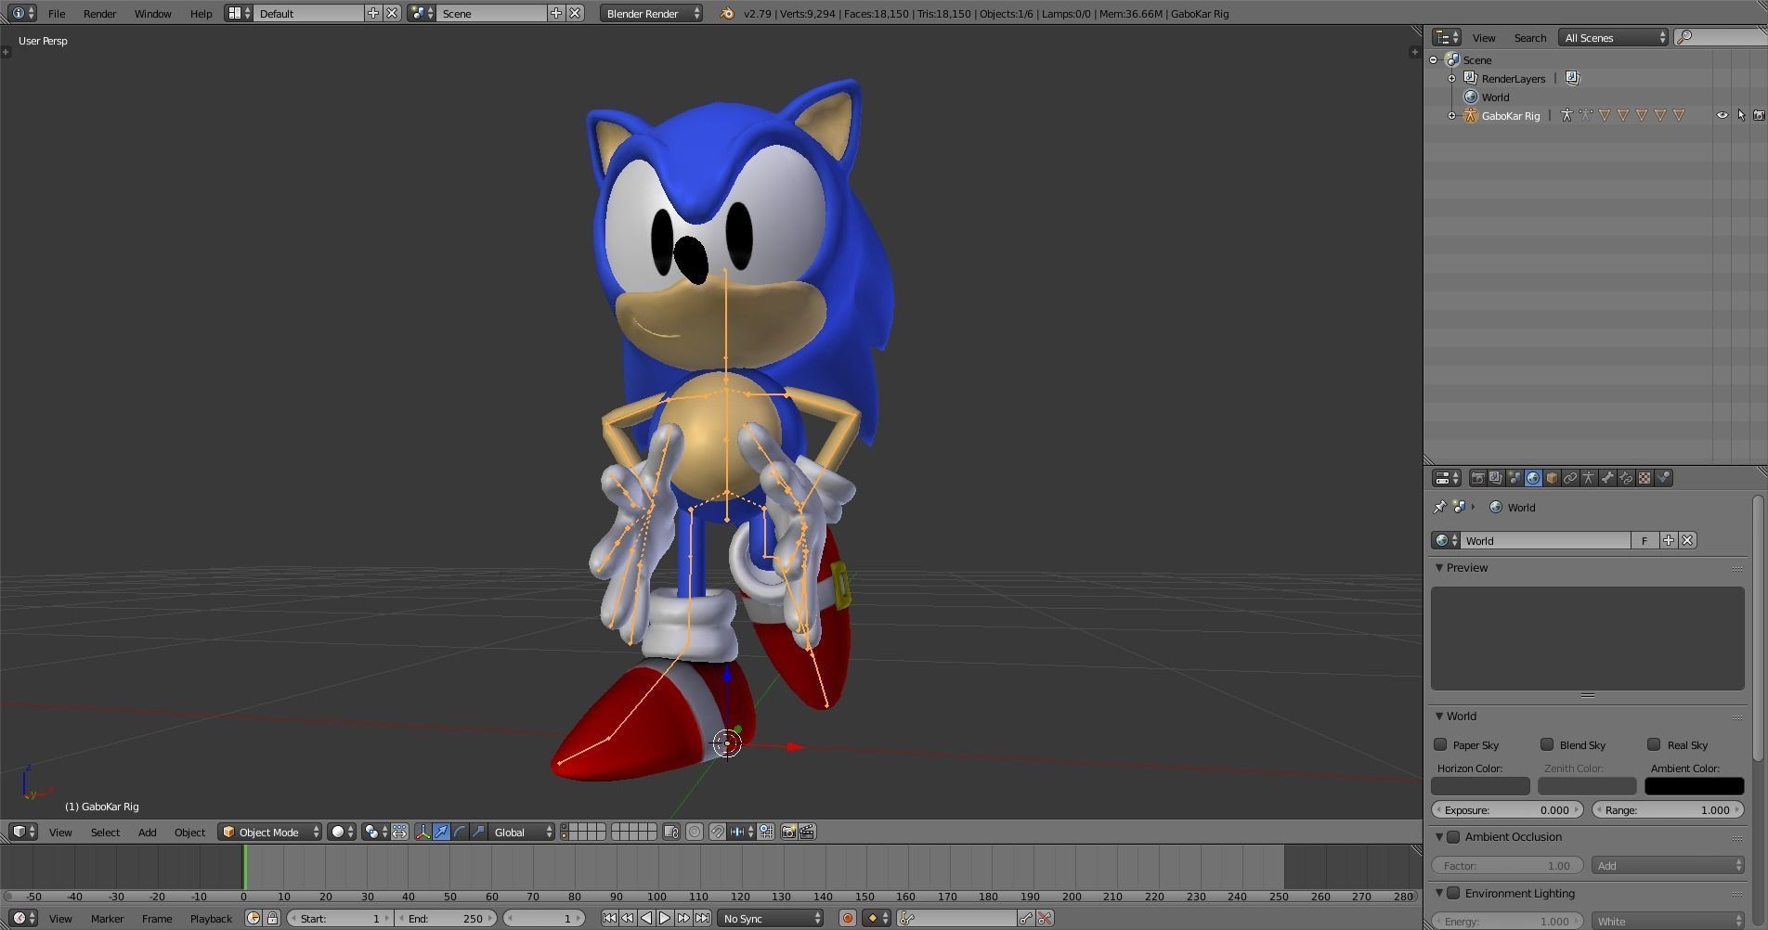
Task: Pin the properties context with pushpin
Action: tap(1439, 507)
